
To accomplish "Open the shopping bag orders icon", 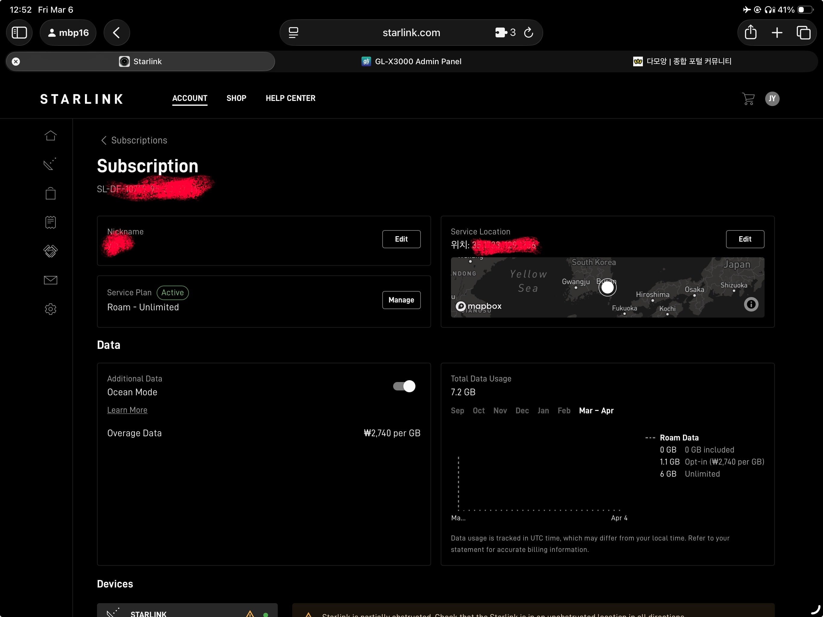I will 51,193.
